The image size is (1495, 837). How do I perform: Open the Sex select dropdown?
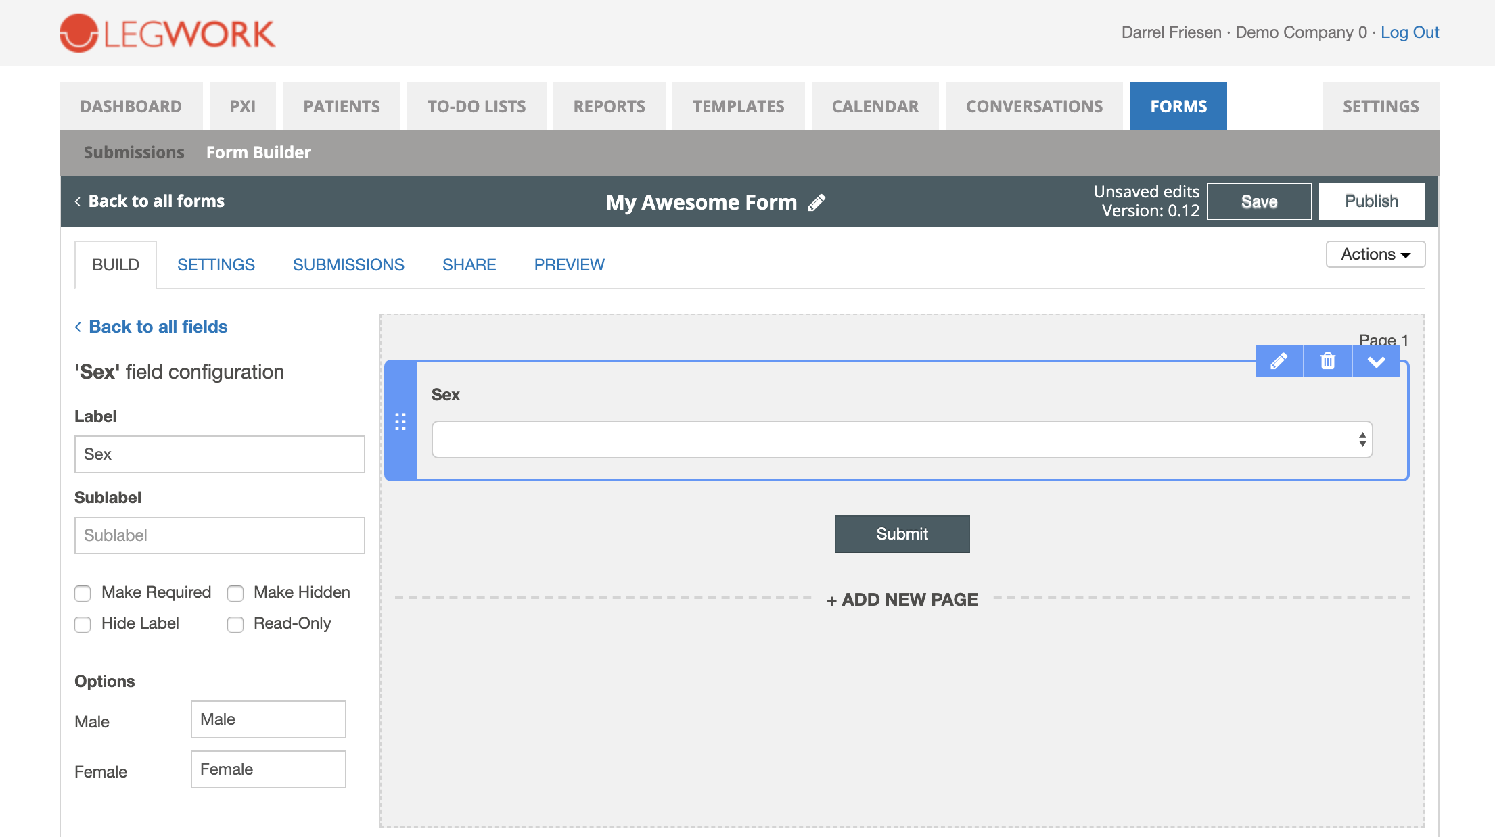(902, 439)
